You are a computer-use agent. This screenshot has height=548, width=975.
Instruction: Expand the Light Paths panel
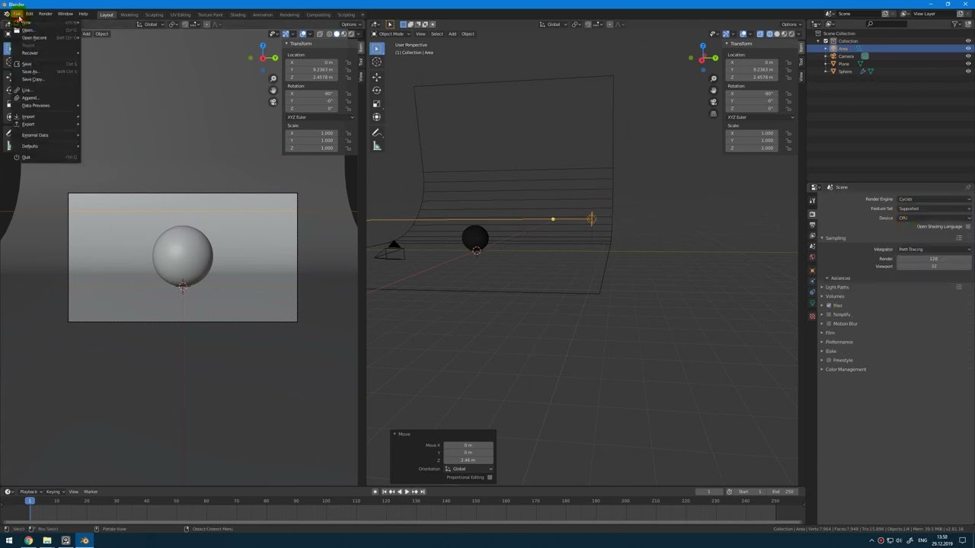[x=836, y=287]
